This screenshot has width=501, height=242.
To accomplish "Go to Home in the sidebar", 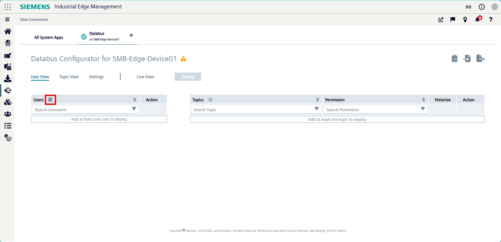I will coord(8,31).
